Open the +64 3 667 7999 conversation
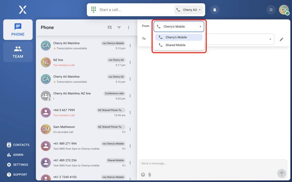 pos(87,113)
